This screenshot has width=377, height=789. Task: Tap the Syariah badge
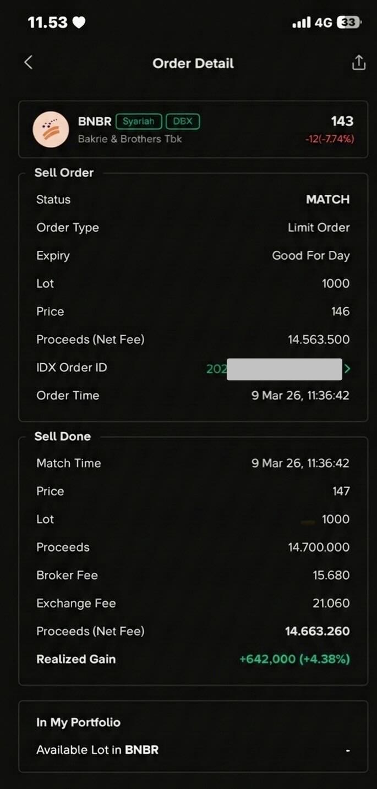tap(139, 122)
